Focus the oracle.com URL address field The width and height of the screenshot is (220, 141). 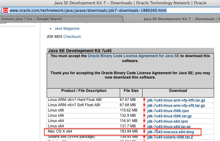112,10
